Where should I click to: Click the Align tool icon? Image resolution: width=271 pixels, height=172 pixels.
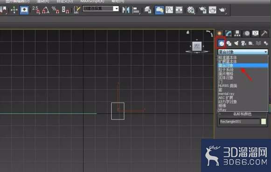(136, 10)
